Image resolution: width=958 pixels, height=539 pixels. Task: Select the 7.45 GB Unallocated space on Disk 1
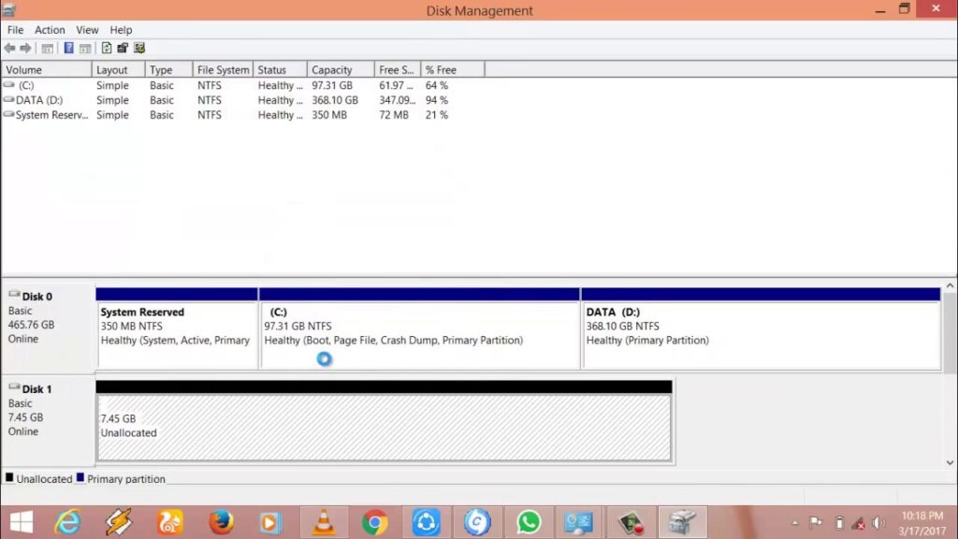point(385,426)
